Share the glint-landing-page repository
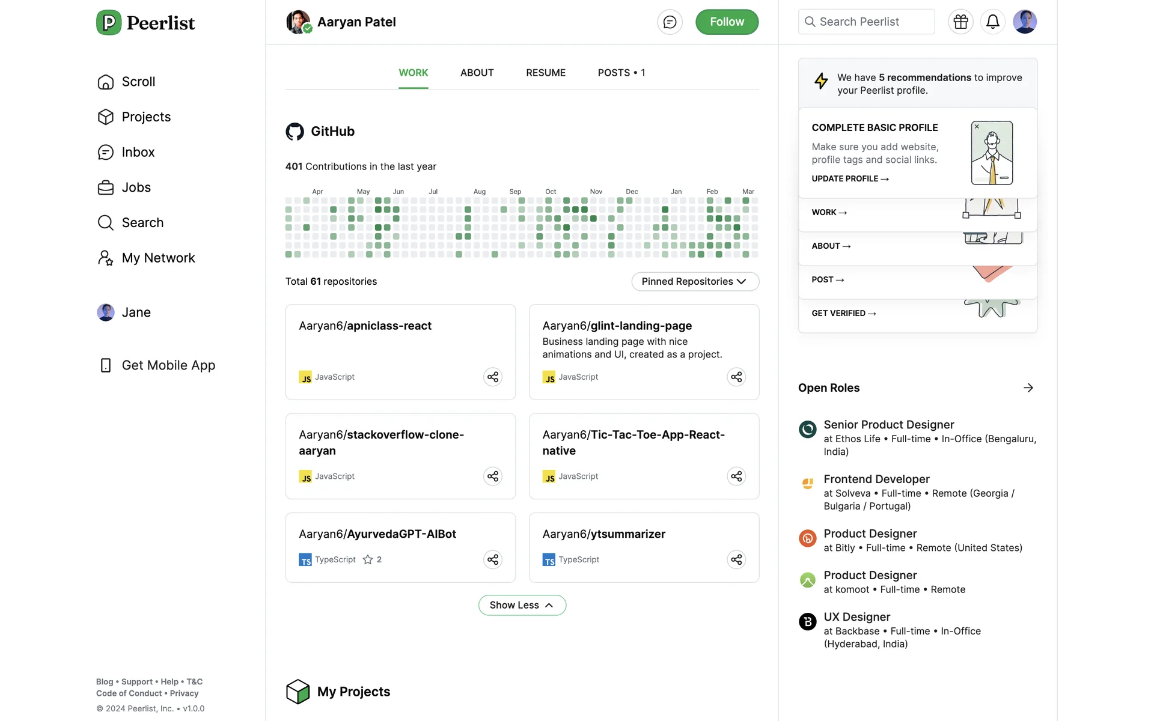 pos(736,377)
